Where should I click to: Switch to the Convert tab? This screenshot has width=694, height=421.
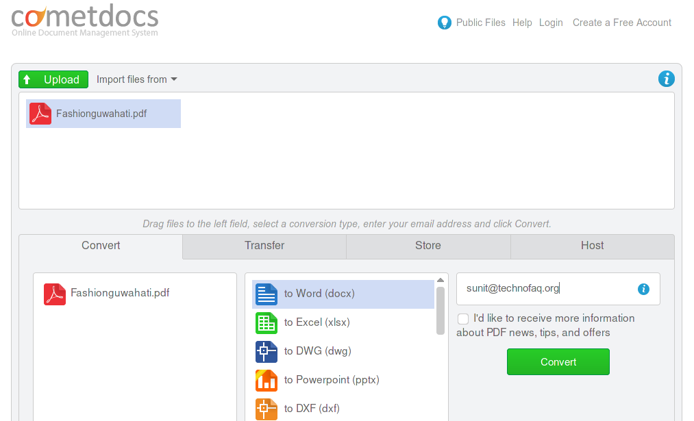point(101,246)
